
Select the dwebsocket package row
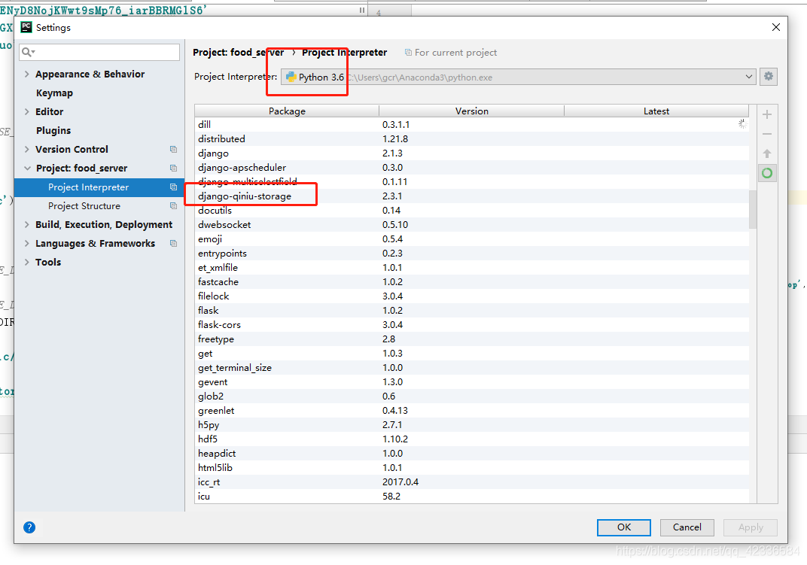point(472,225)
